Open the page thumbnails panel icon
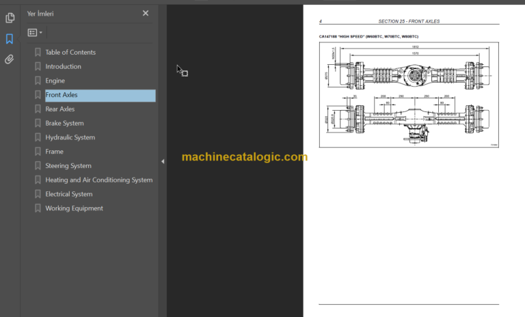 [10, 18]
